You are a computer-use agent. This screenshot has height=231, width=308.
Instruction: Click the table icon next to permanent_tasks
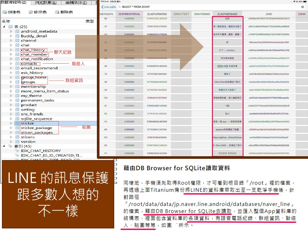click(x=17, y=100)
